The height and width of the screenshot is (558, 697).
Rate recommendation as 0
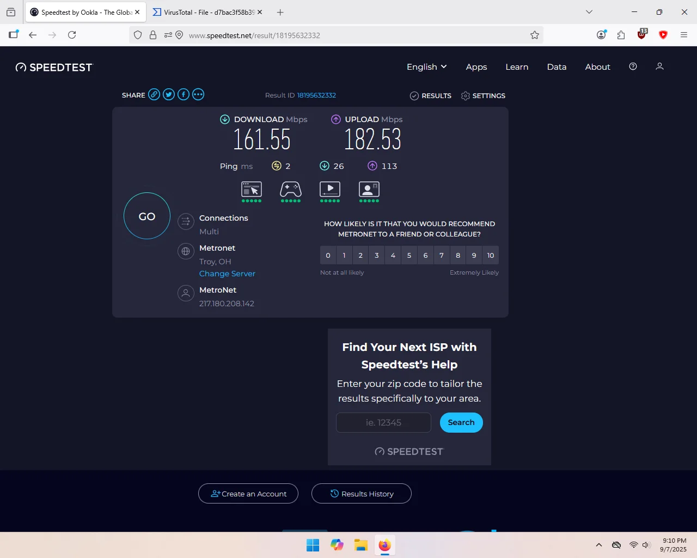point(328,255)
